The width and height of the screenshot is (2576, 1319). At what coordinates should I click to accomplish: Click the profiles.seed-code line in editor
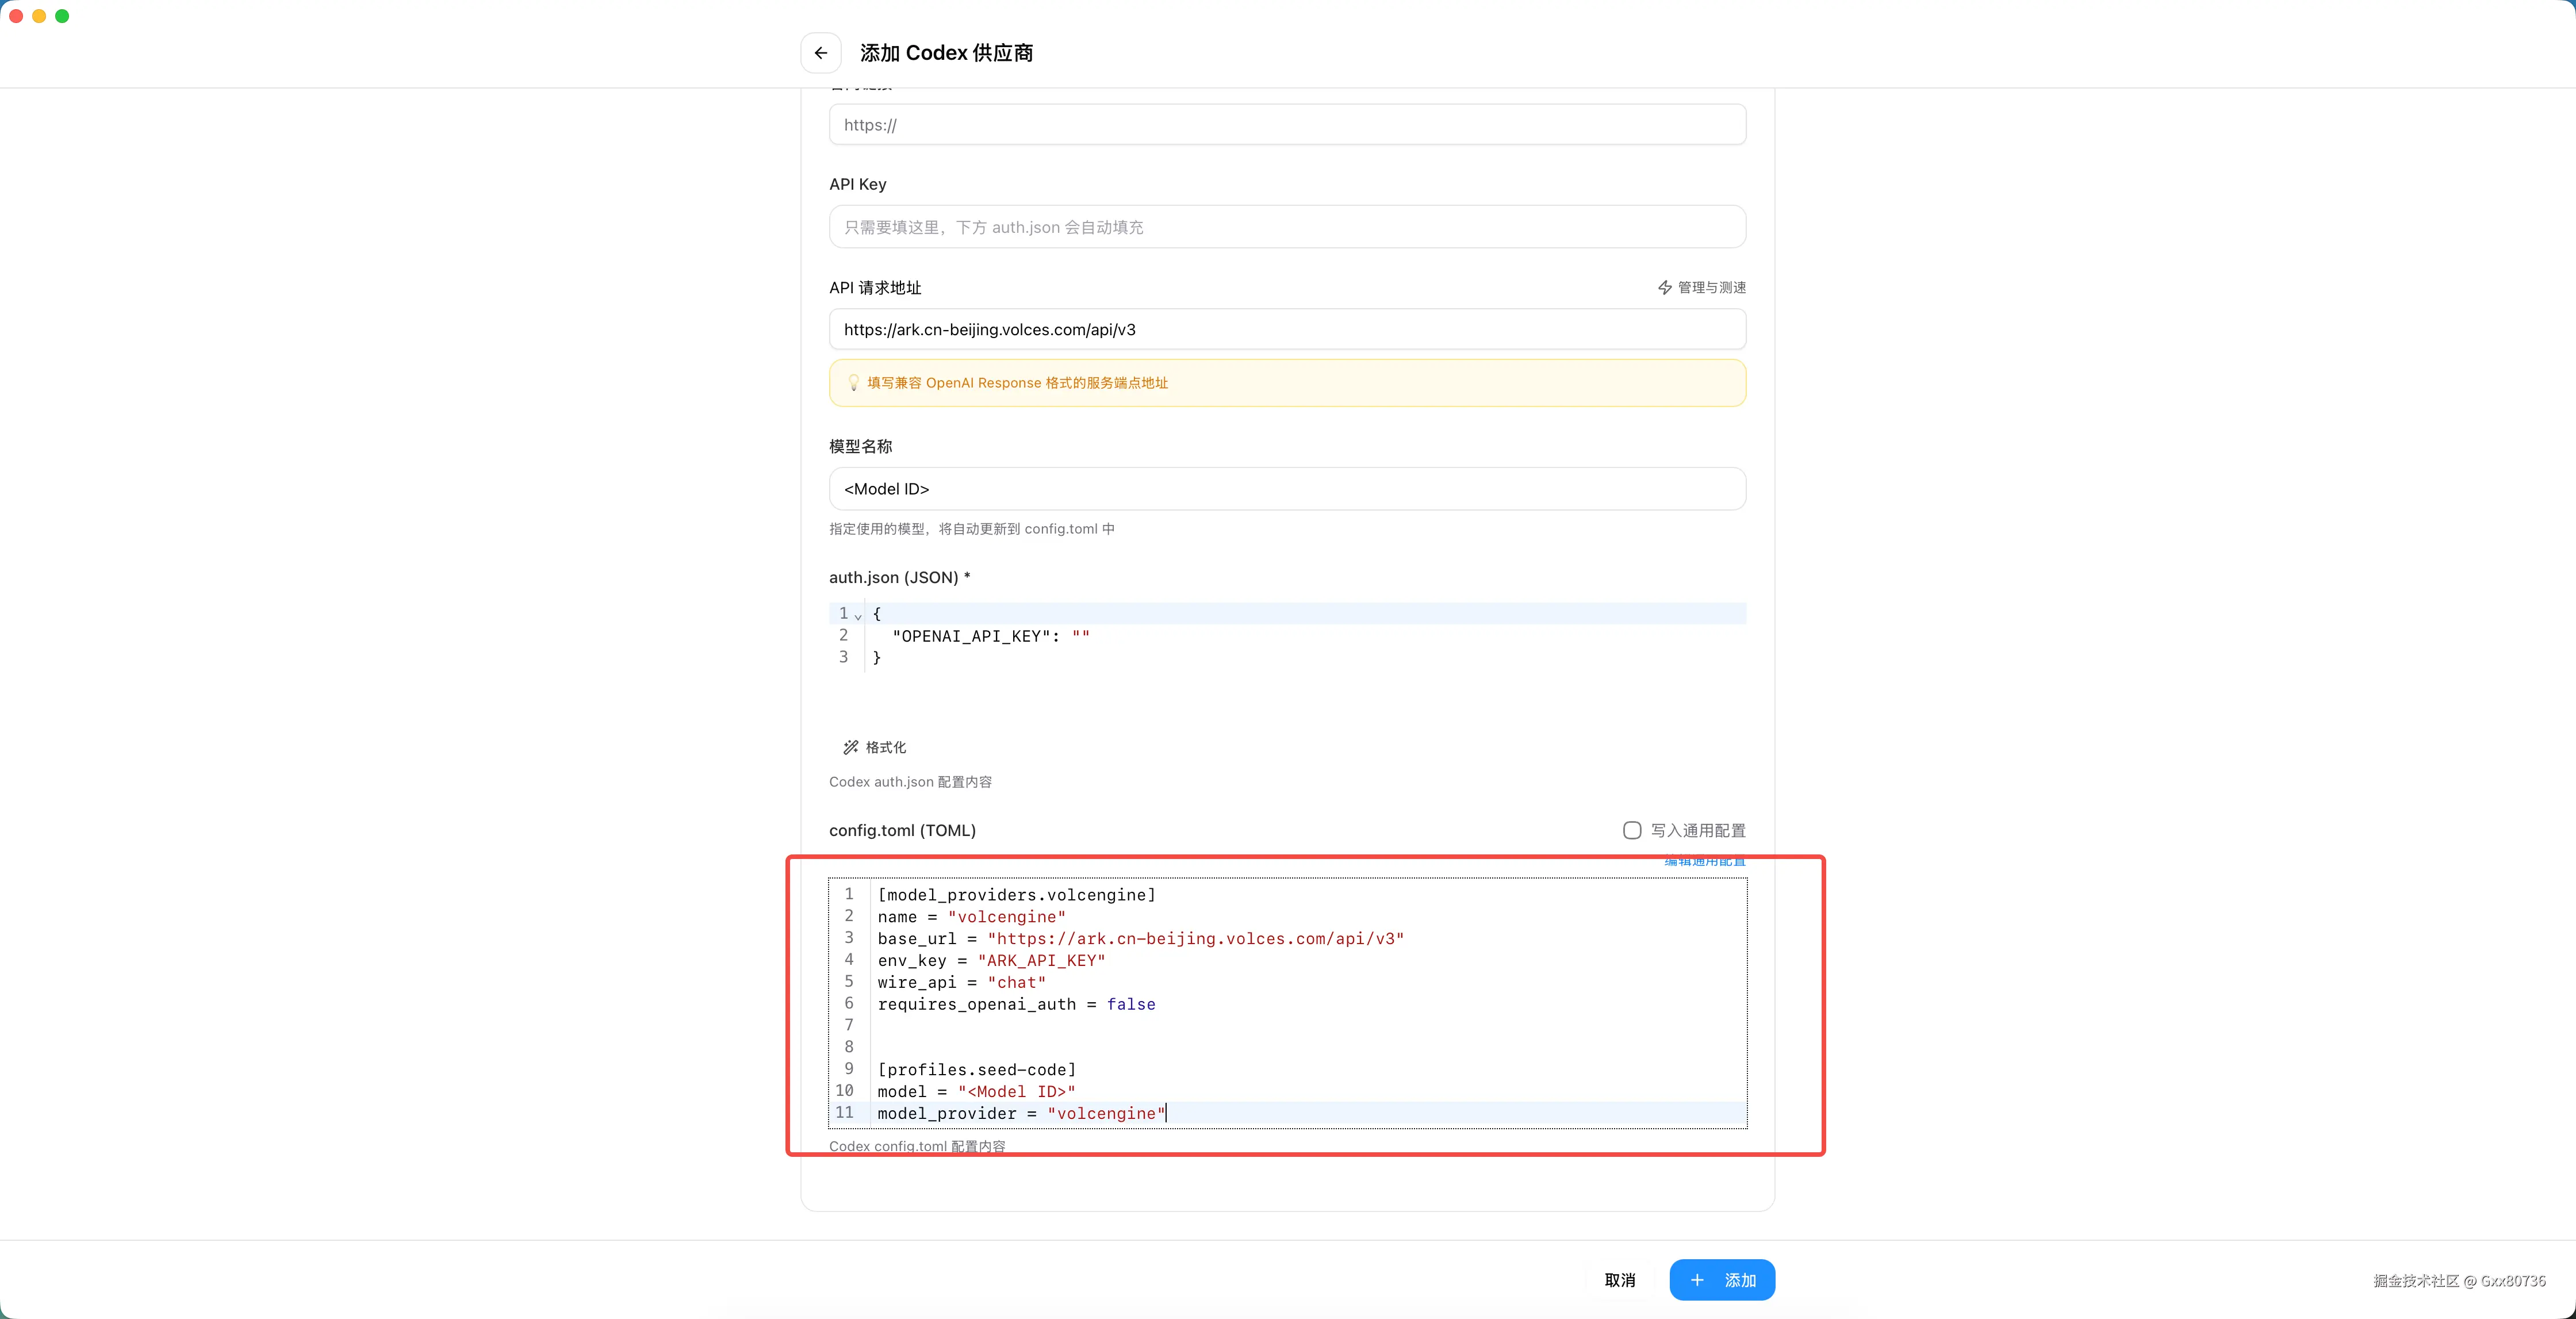pyautogui.click(x=976, y=1070)
